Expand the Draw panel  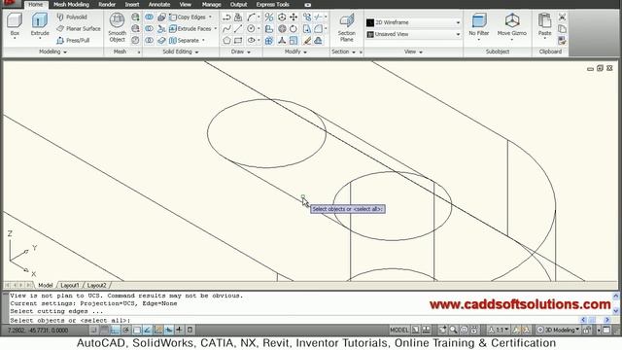click(x=241, y=52)
